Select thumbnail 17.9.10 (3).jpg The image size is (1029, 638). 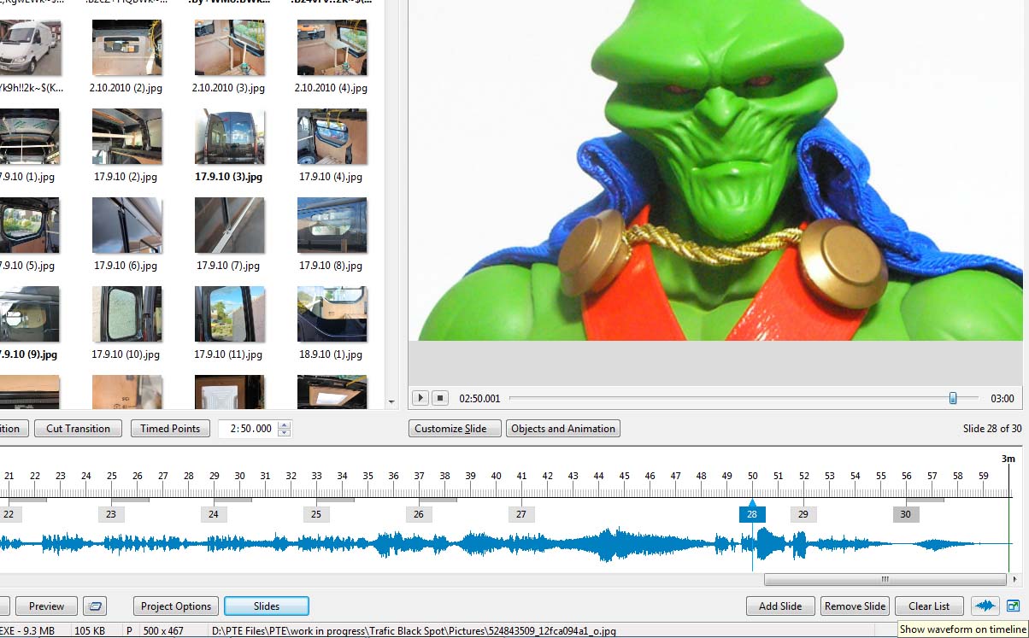pos(229,137)
